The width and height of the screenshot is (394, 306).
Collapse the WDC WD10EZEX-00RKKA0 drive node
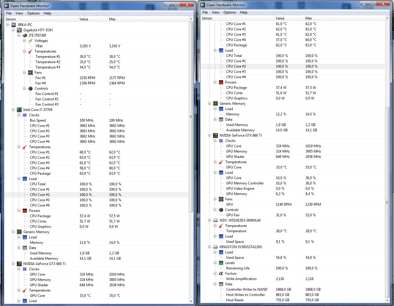tap(210, 220)
